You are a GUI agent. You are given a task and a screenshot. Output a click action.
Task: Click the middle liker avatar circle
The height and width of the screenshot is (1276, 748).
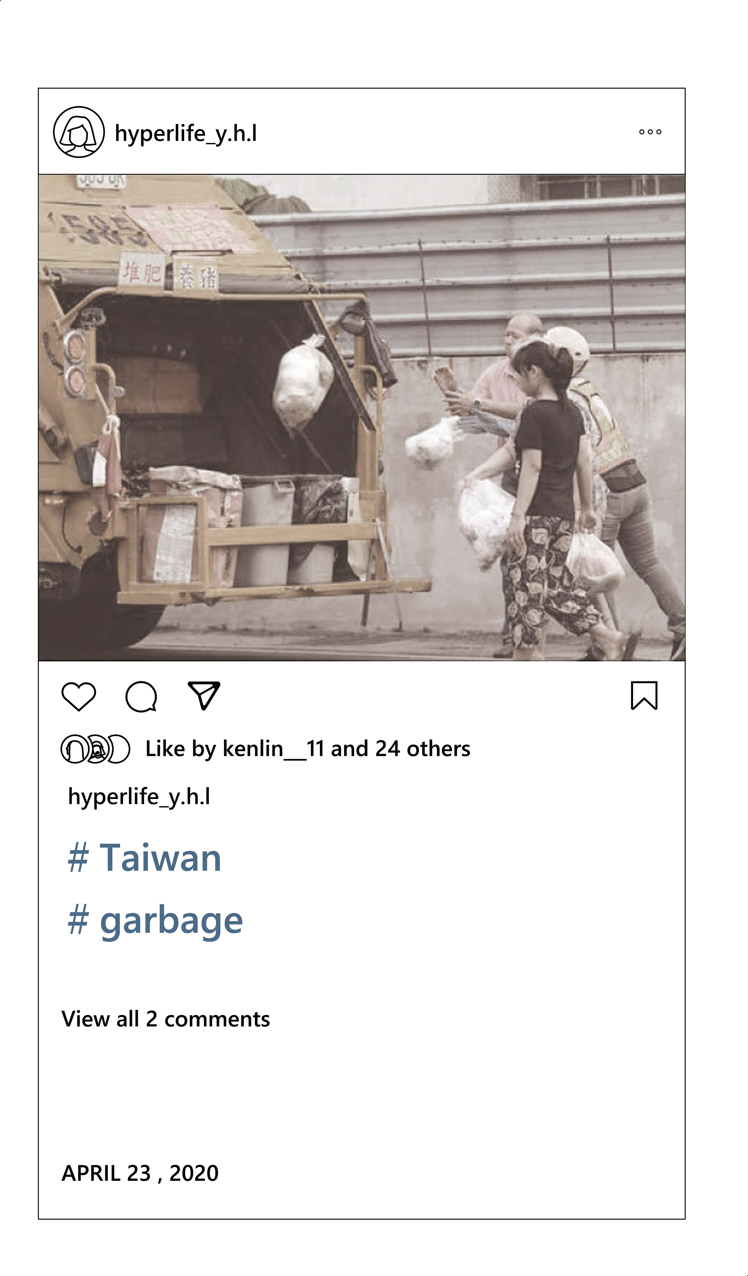96,749
